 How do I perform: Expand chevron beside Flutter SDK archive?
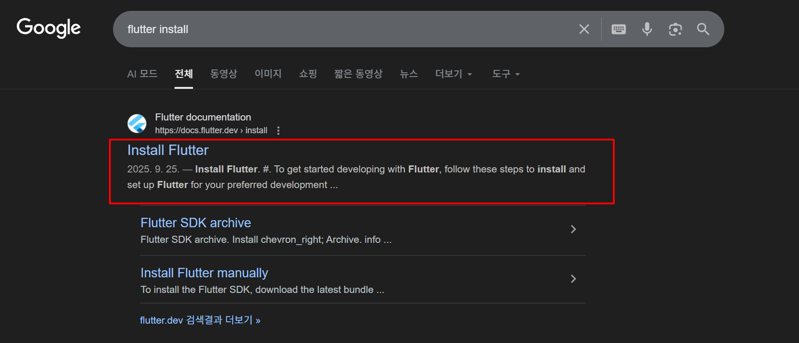point(573,229)
